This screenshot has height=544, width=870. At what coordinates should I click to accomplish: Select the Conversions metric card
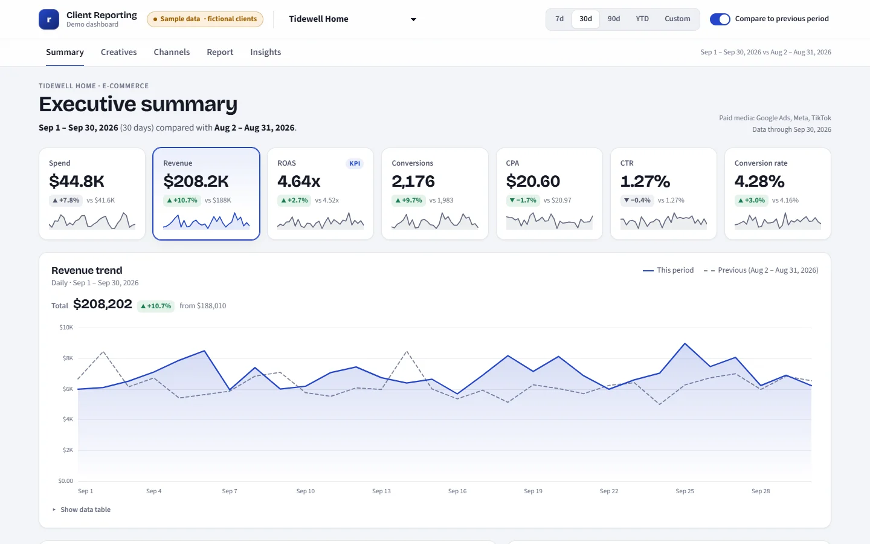click(x=435, y=194)
